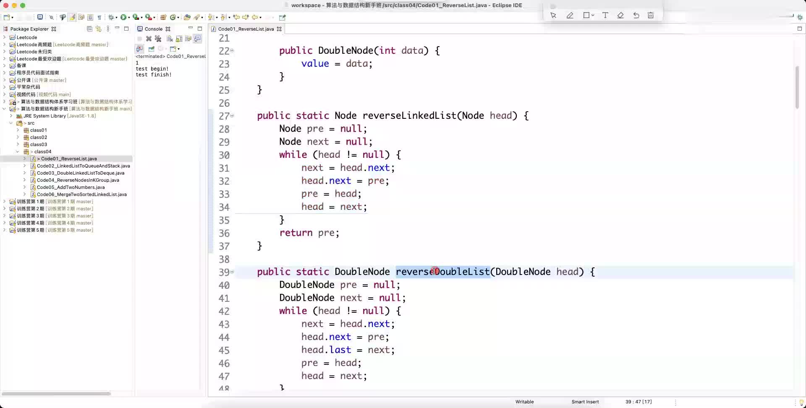
Task: Click the Writable status bar entry
Action: click(524, 402)
